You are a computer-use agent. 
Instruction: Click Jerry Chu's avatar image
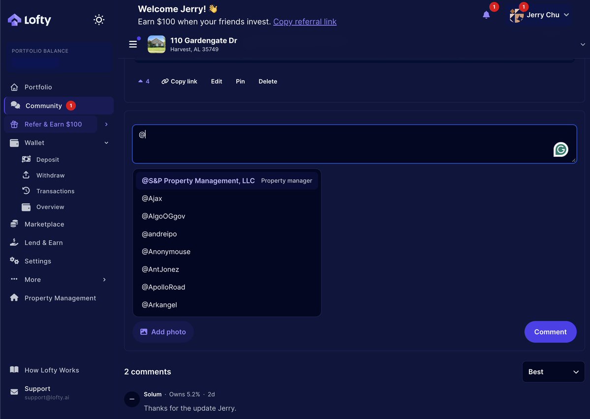[x=516, y=15]
